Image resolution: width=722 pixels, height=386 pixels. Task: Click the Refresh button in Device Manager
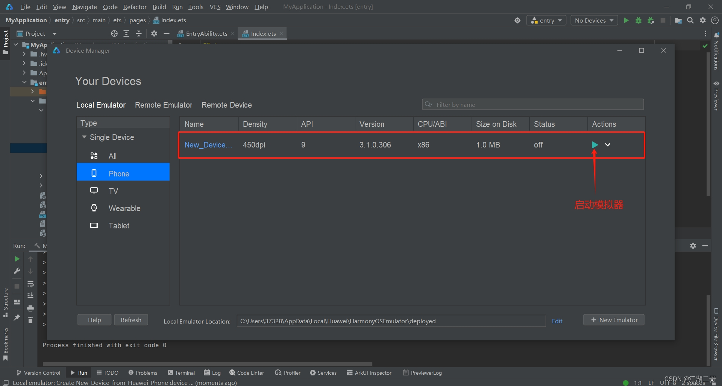[131, 320]
